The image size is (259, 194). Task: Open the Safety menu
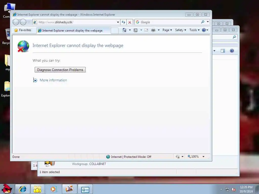point(181,30)
